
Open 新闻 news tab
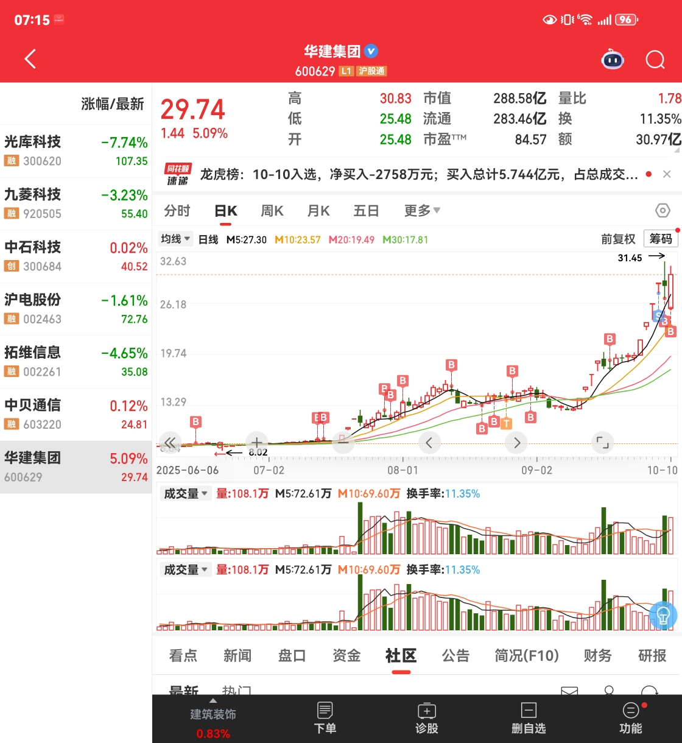tap(237, 655)
